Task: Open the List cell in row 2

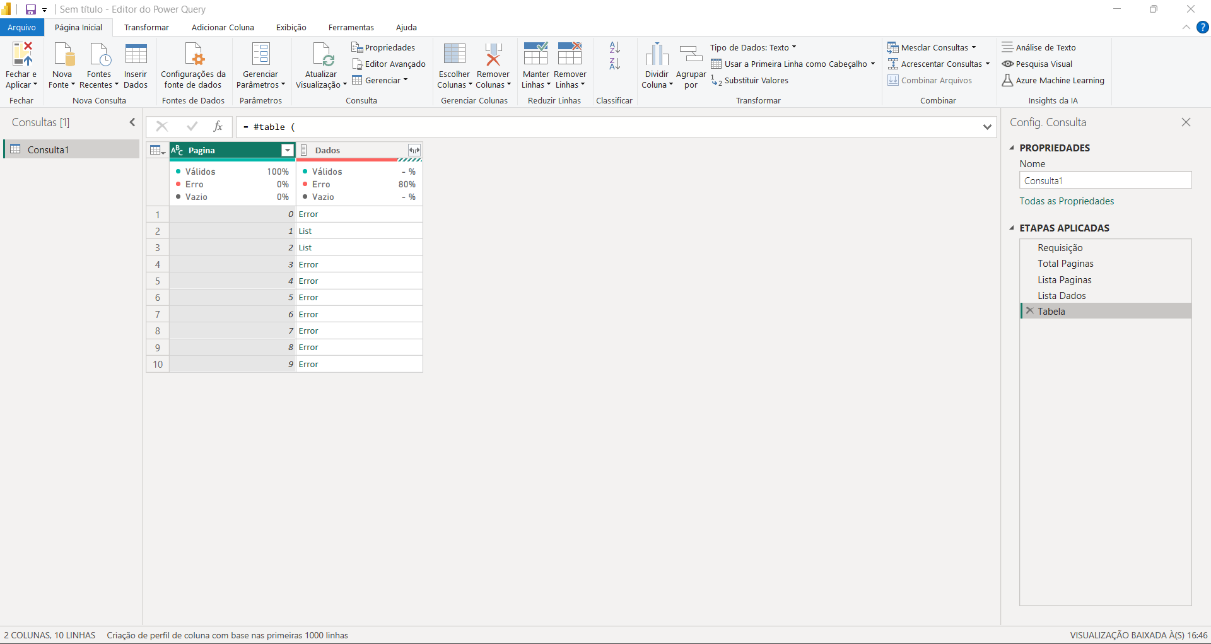Action: coord(359,231)
